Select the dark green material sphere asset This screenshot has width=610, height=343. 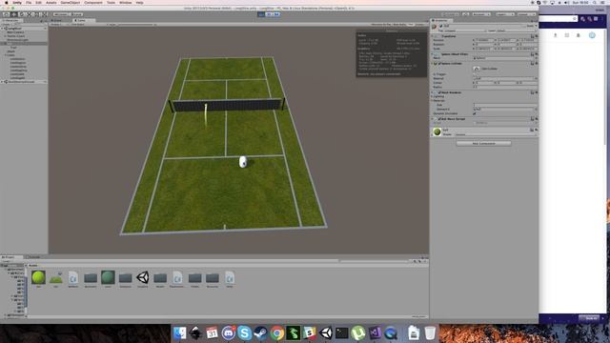(x=108, y=277)
